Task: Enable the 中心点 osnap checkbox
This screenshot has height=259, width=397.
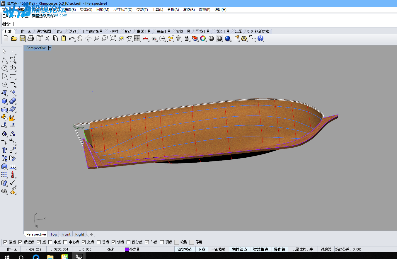Action: click(65, 242)
